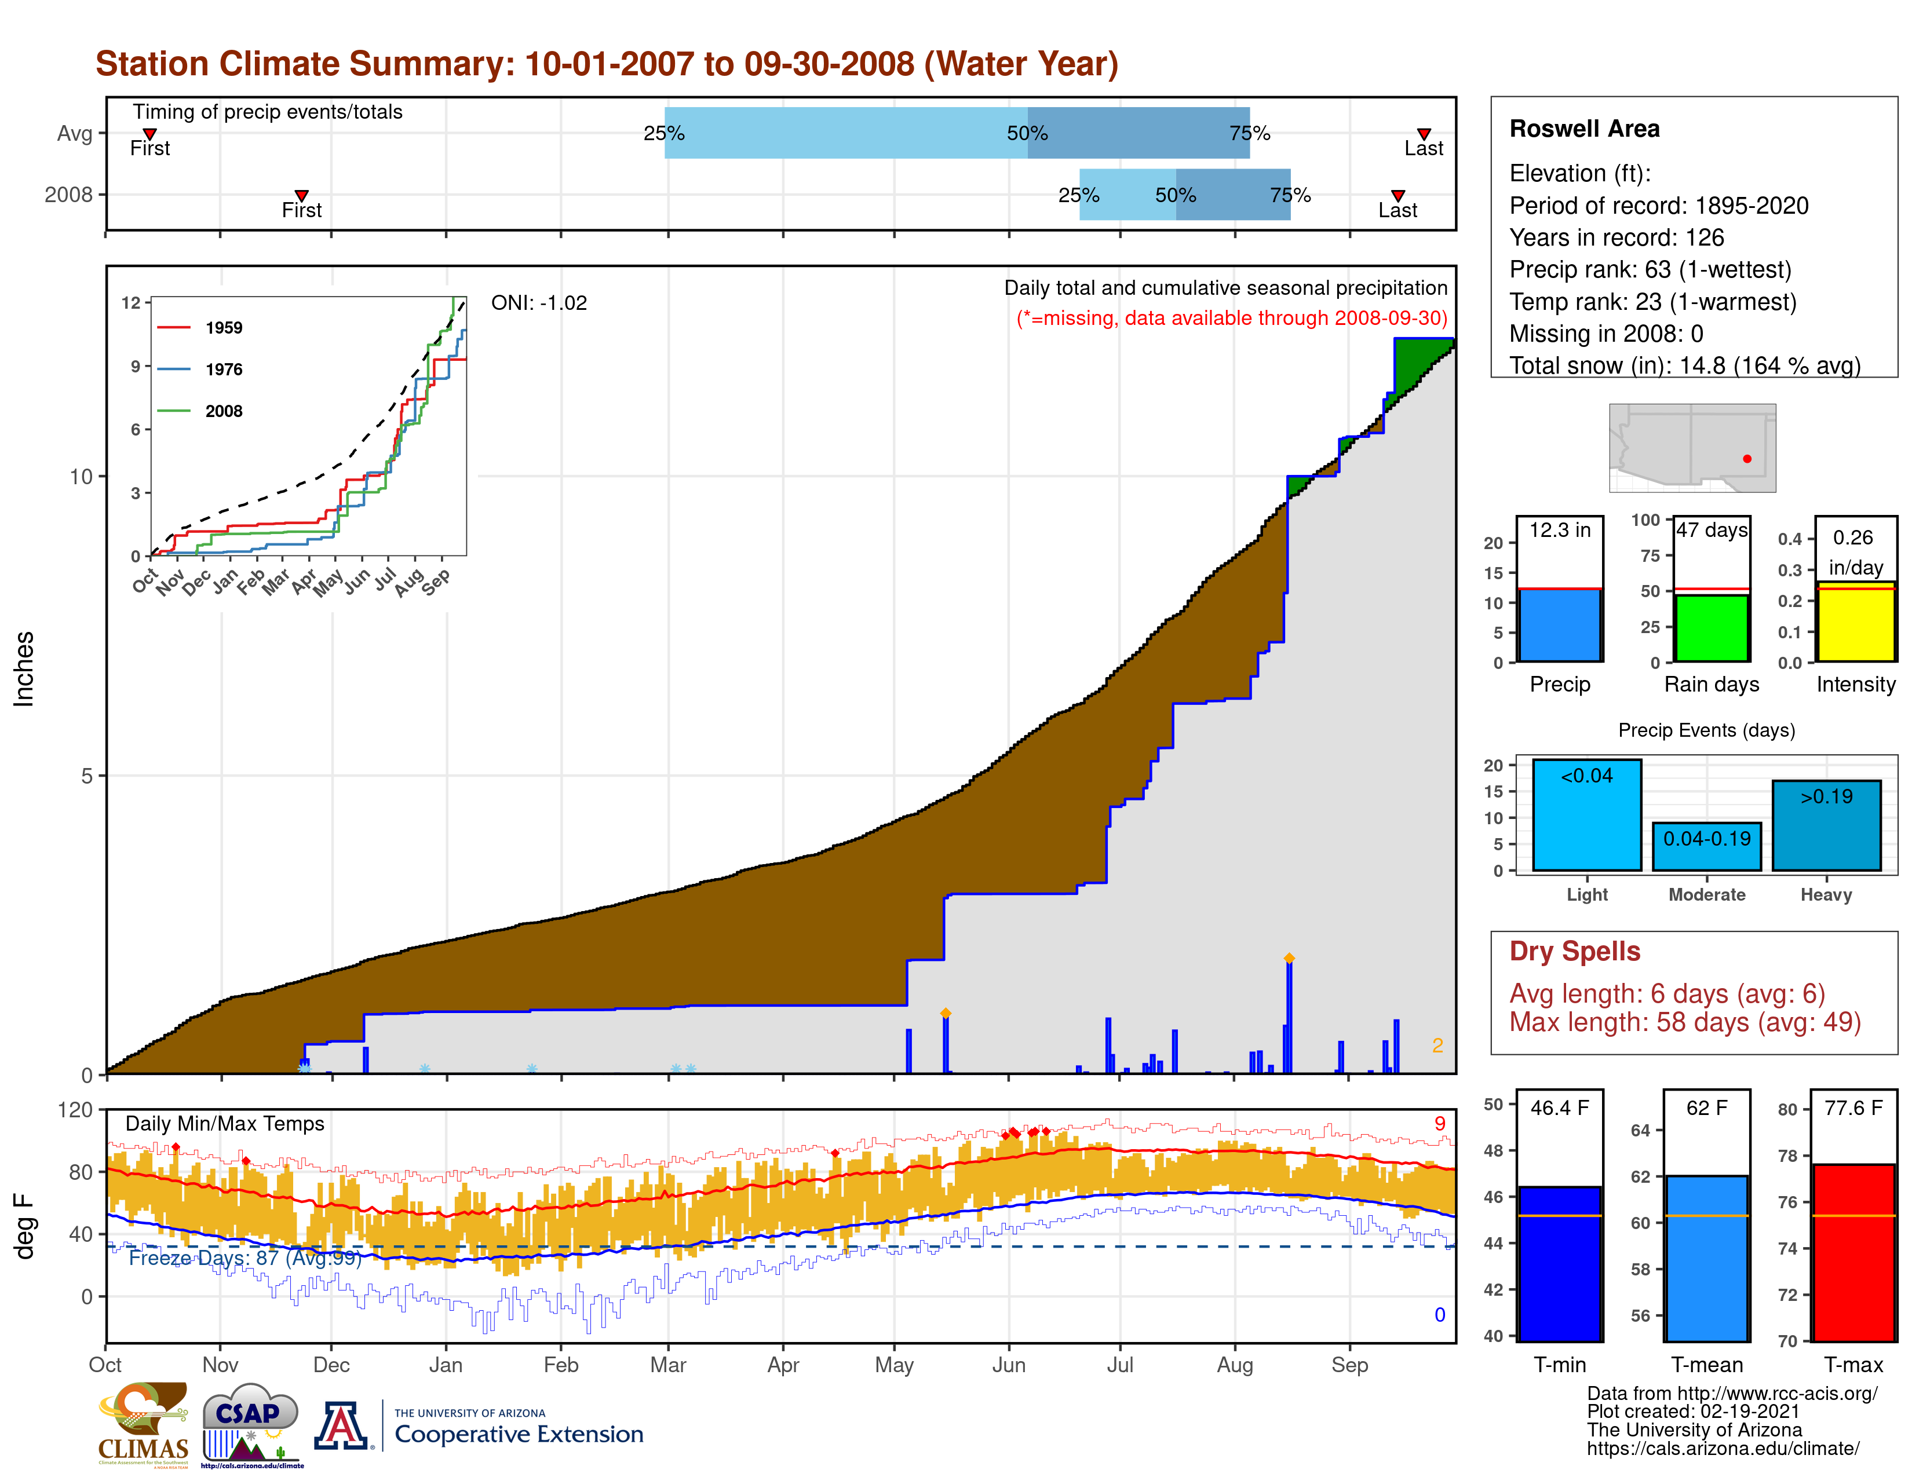This screenshot has width=1912, height=1477.
Task: Click the 47 days value label
Action: pyautogui.click(x=1712, y=529)
